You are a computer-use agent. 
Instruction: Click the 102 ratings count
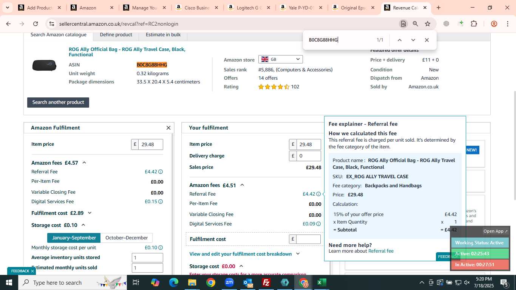click(x=295, y=87)
